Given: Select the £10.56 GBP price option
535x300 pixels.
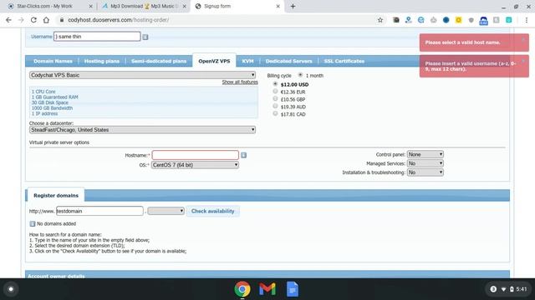Looking at the screenshot, I should 275,98.
